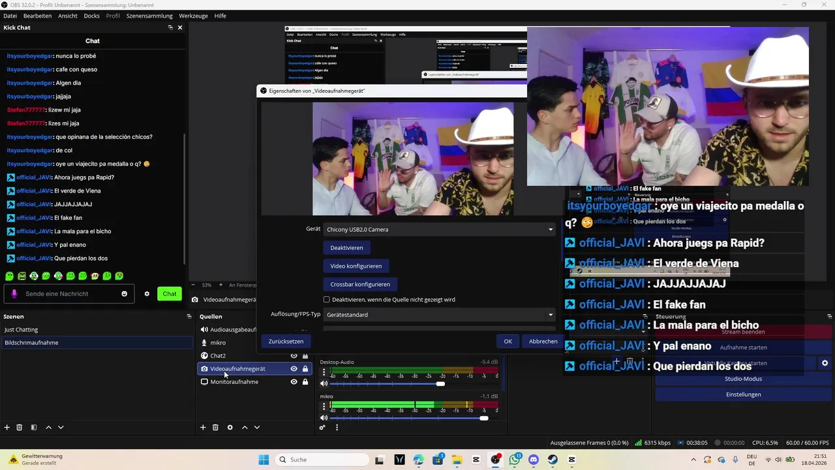Confirm the properties dialog with OK
835x470 pixels.
508,341
